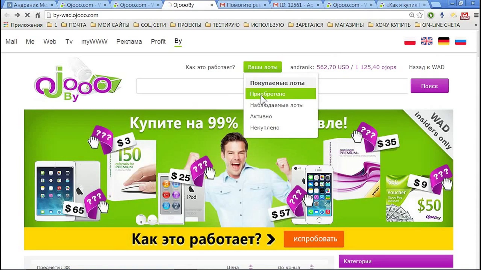Select Приобретено in the lots menu

281,94
